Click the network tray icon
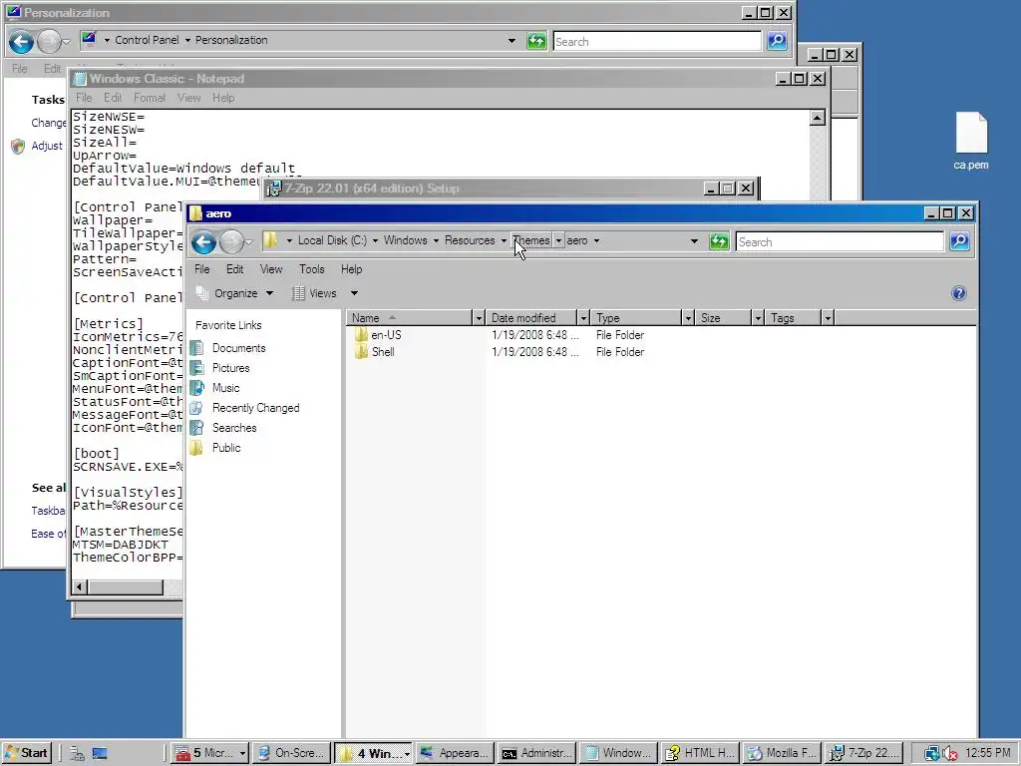The height and width of the screenshot is (766, 1021). click(932, 754)
